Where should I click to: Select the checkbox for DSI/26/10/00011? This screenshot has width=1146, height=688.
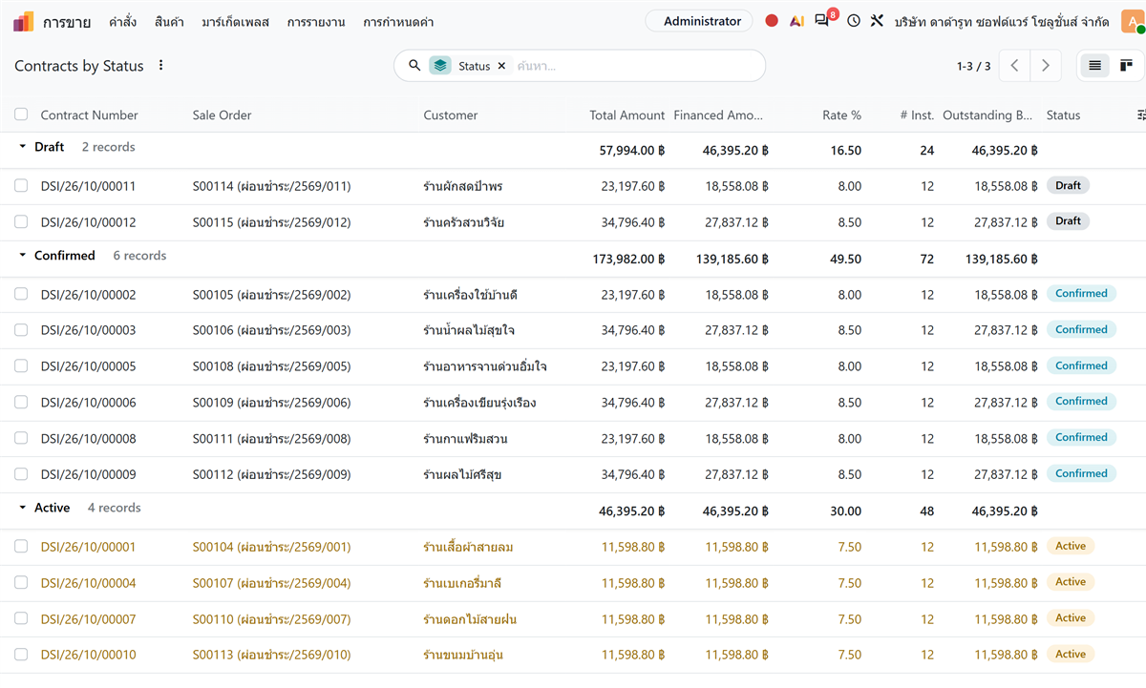(21, 186)
